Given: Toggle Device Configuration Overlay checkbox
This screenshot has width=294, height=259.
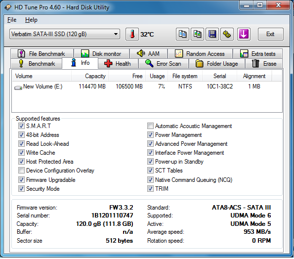Looking at the screenshot, I should click(x=21, y=171).
